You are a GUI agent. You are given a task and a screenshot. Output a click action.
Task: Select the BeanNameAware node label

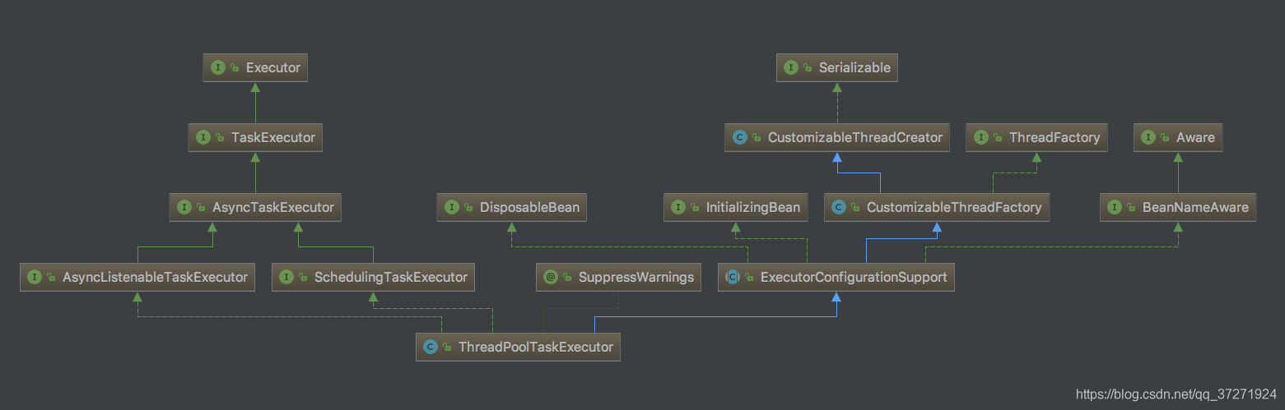1195,207
